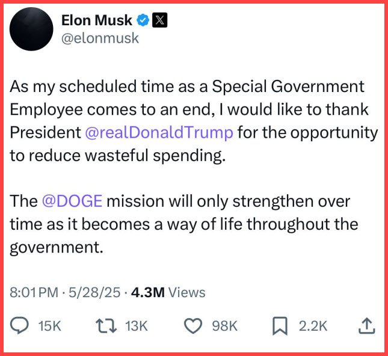The height and width of the screenshot is (356, 388).
Task: Click the 15K replies count
Action: pos(49,326)
